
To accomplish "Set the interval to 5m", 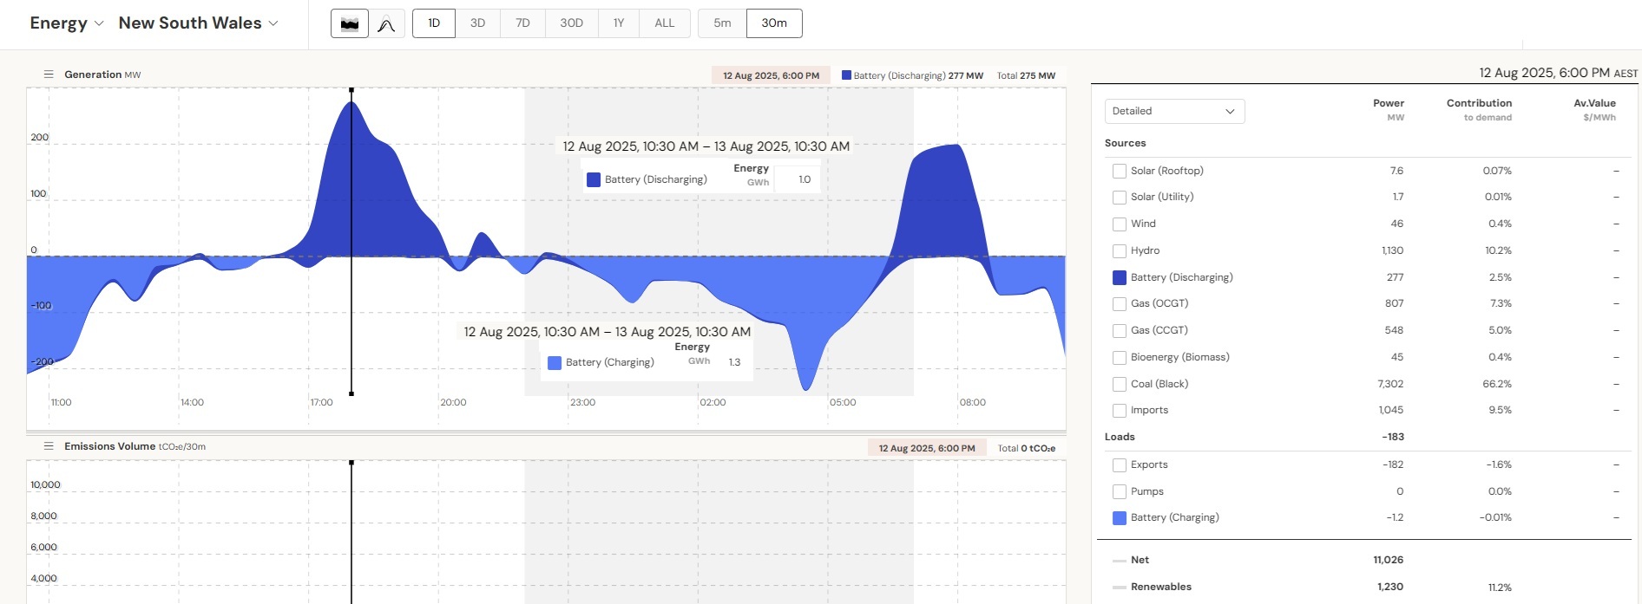I will click(x=722, y=23).
